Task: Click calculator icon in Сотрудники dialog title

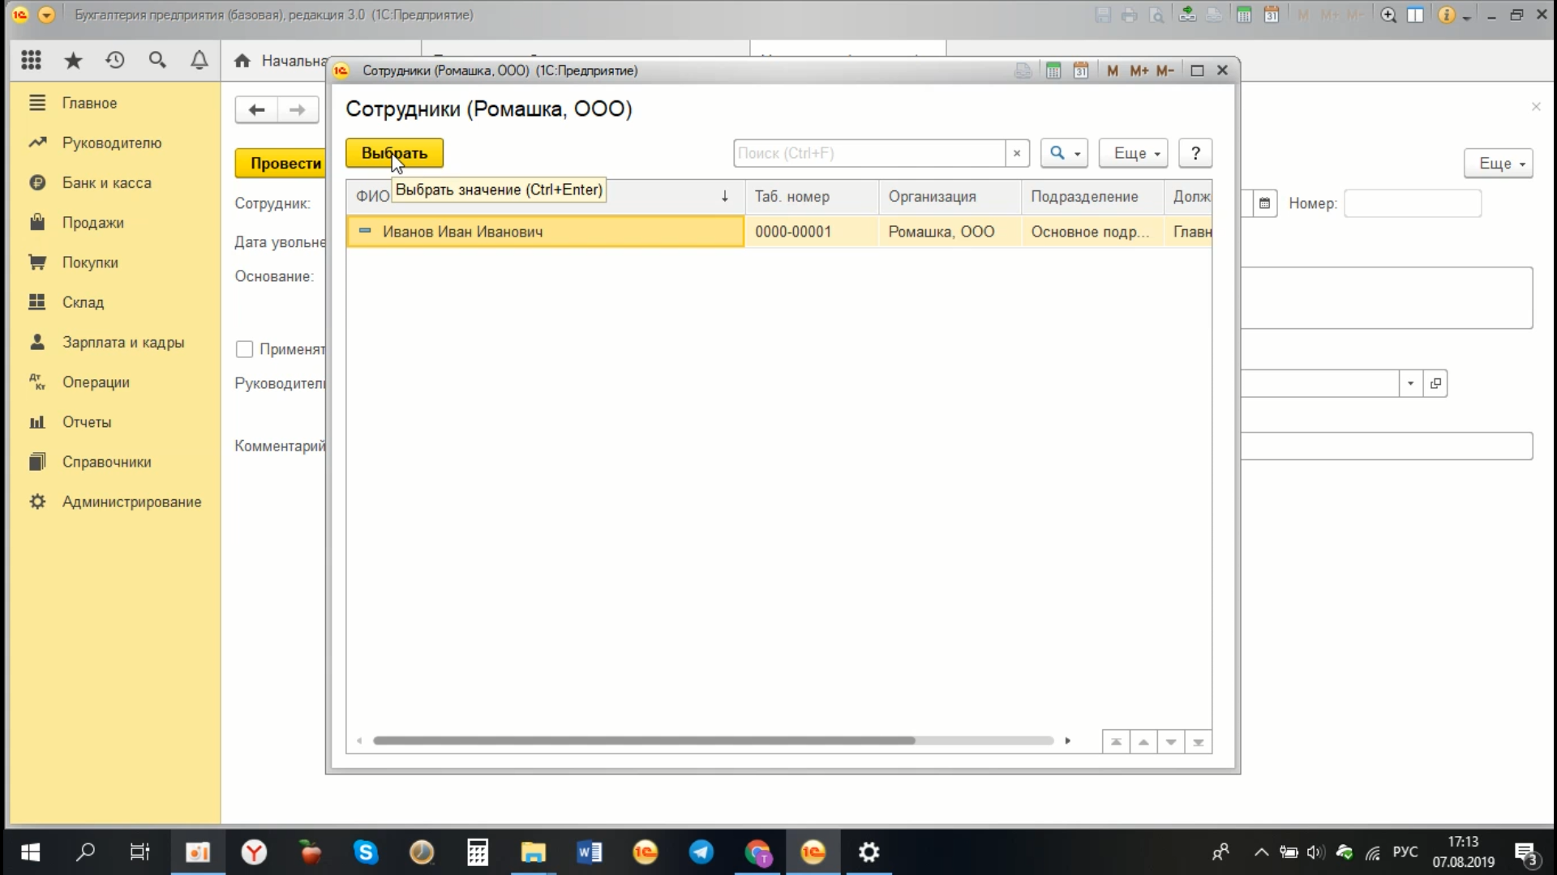Action: click(1053, 70)
